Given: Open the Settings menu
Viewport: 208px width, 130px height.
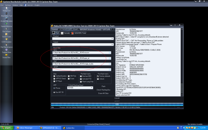Looking at the screenshot, I should point(8,5).
